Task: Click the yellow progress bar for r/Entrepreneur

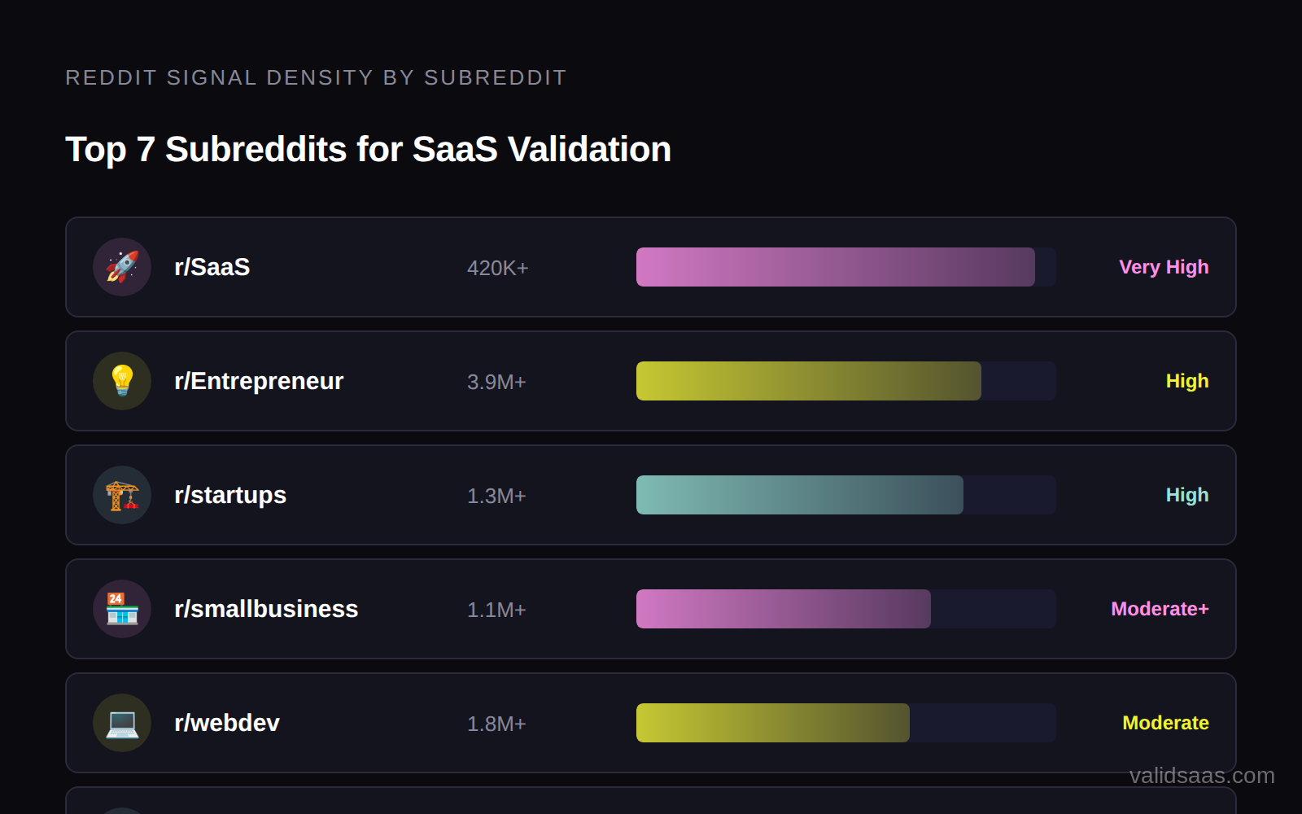Action: point(808,381)
